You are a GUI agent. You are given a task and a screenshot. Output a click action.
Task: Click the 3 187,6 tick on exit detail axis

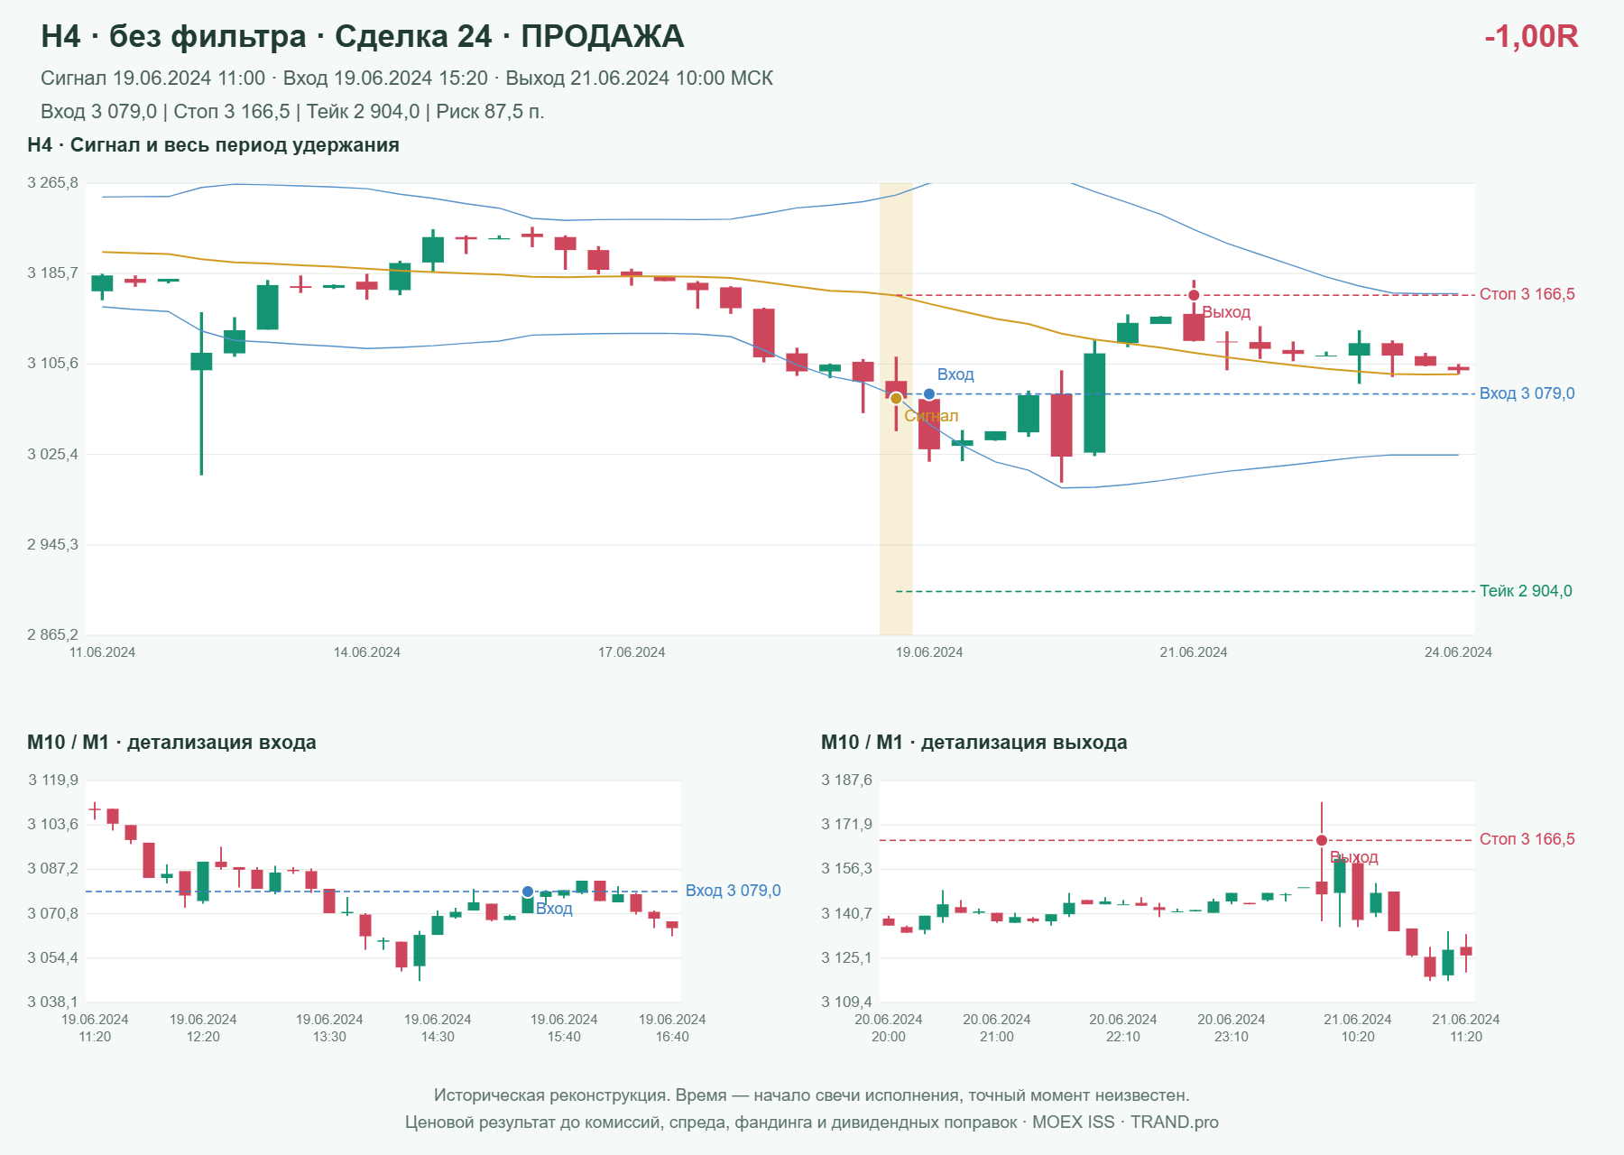pyautogui.click(x=847, y=781)
